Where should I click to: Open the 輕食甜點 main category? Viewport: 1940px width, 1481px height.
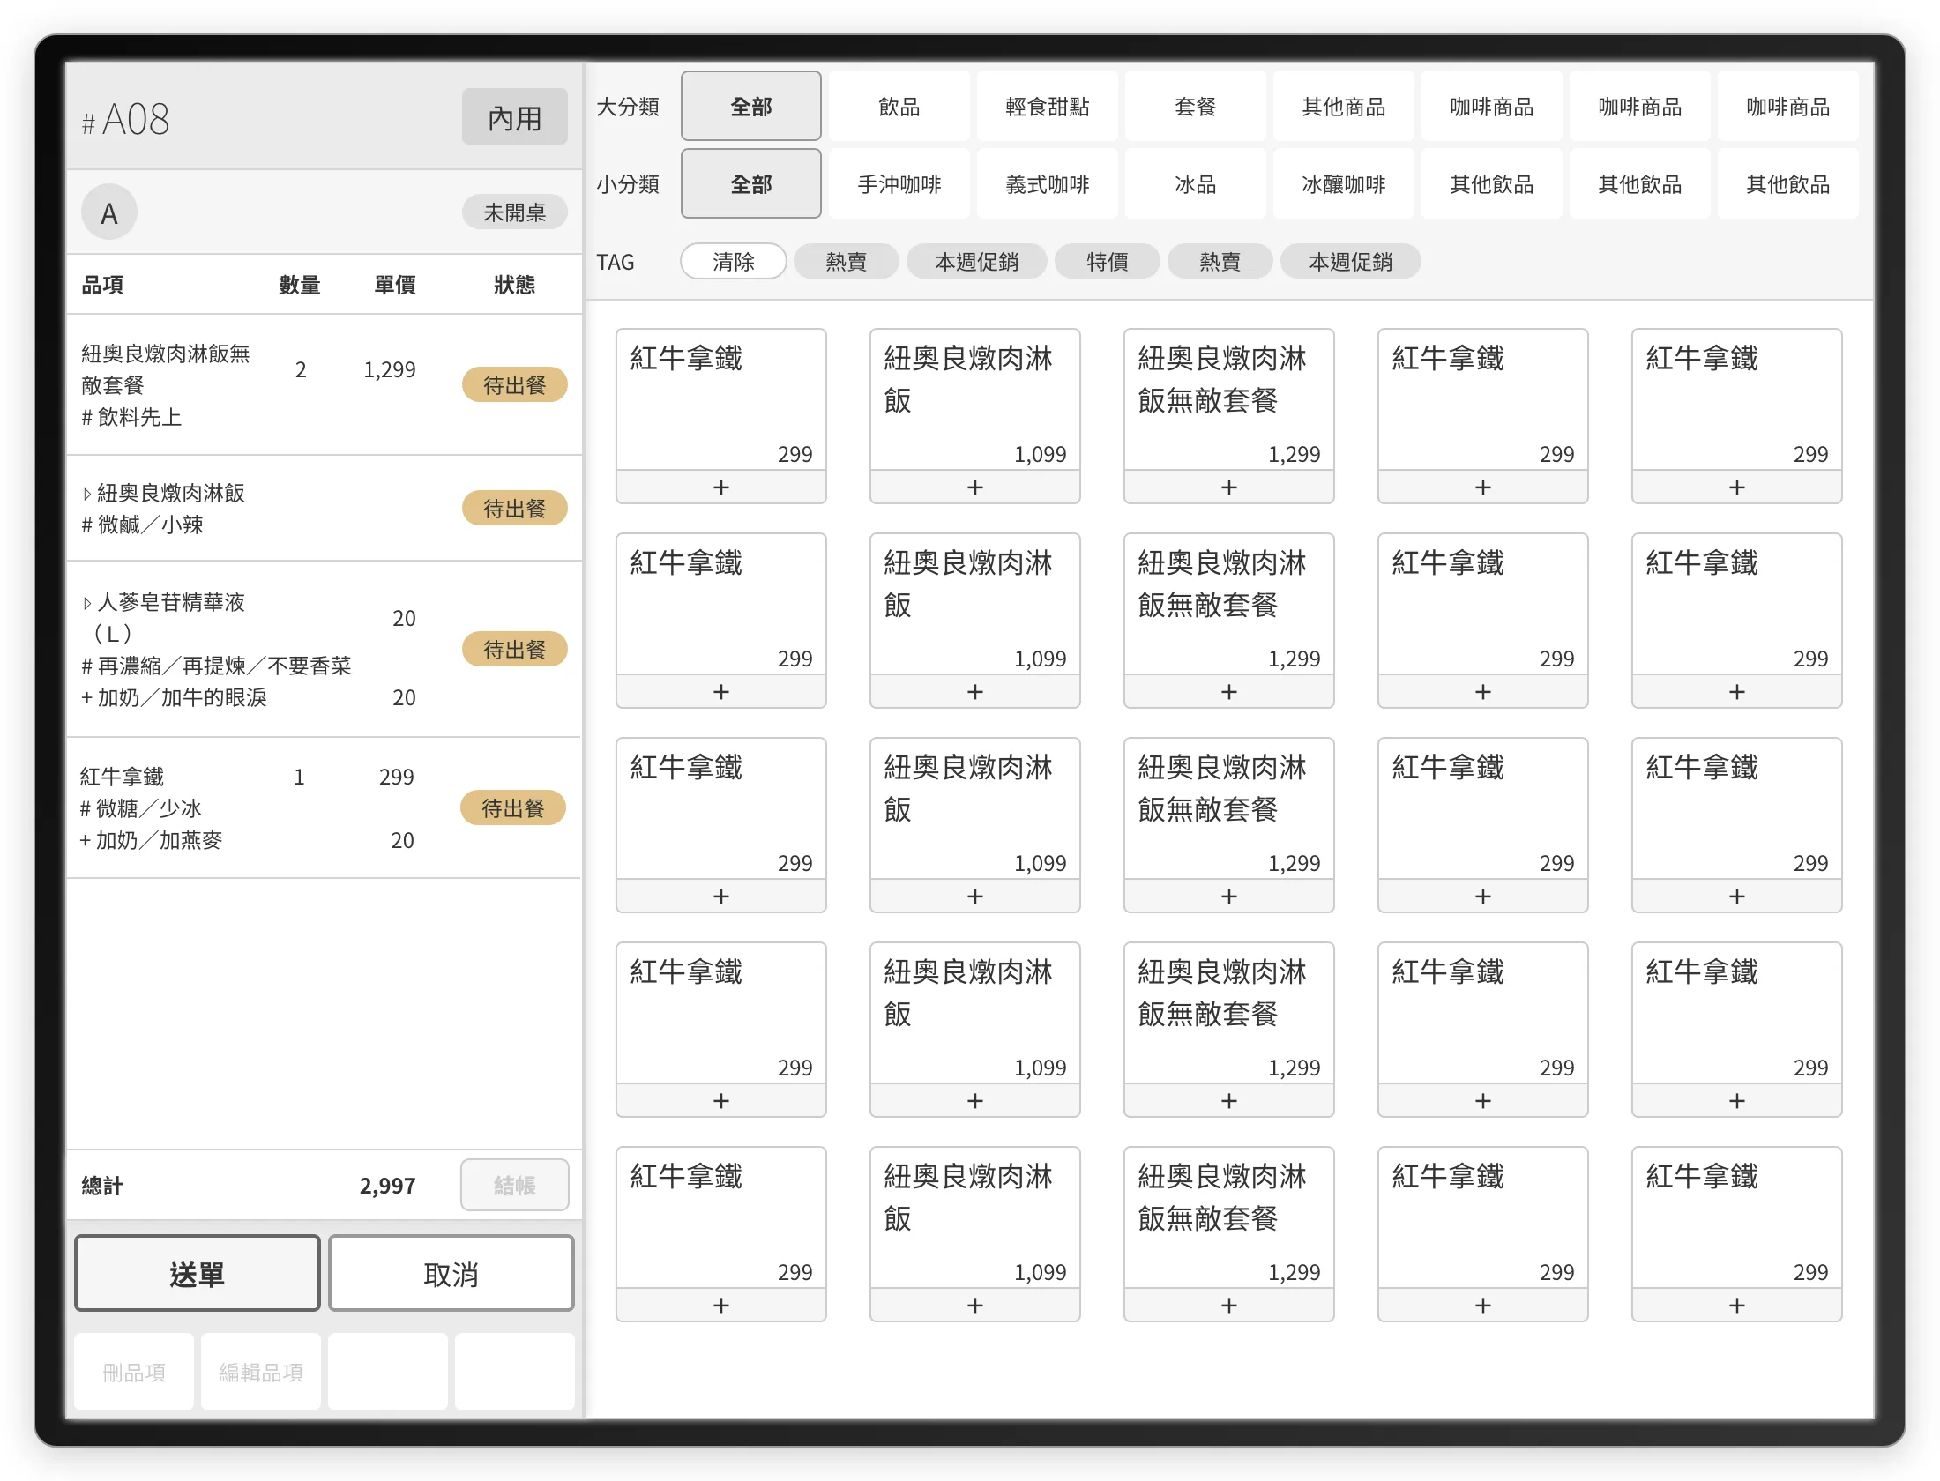[x=1047, y=107]
